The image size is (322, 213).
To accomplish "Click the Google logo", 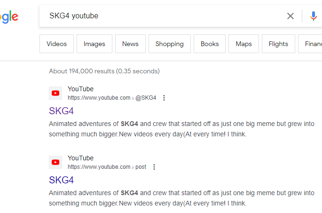I will click(x=9, y=17).
